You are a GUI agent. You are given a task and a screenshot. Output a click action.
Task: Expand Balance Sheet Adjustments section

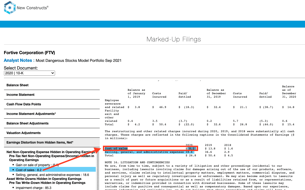[x=52, y=123]
